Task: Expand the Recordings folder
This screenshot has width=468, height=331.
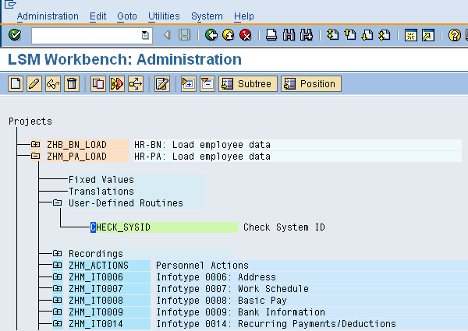Action: [x=57, y=254]
